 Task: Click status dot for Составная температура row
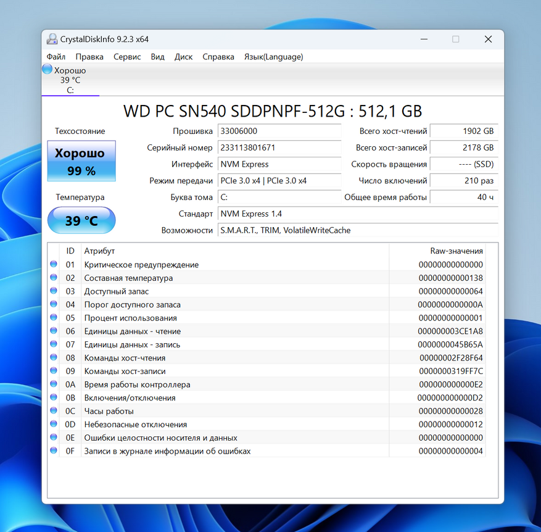tap(54, 277)
